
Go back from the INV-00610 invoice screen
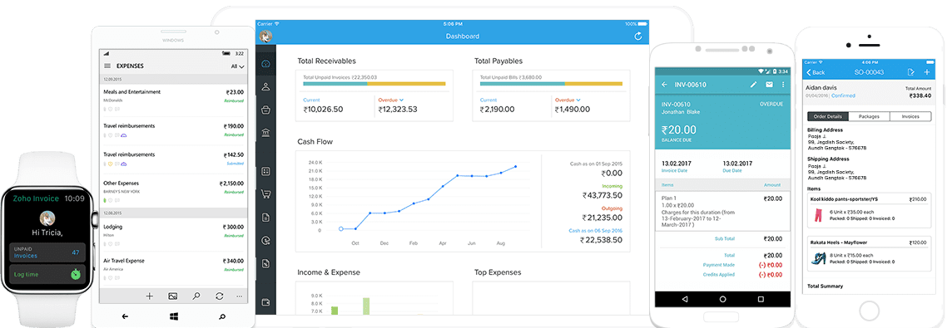tap(664, 85)
